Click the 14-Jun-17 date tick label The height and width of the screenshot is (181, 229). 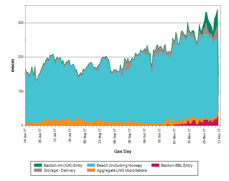(x=25, y=135)
